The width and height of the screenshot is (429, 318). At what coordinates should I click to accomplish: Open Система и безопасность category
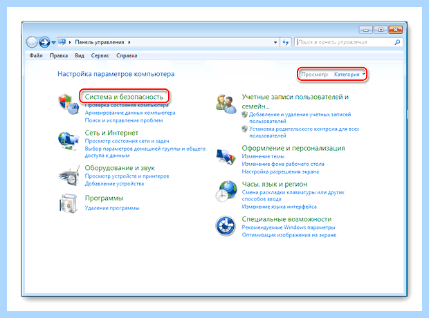pyautogui.click(x=124, y=97)
